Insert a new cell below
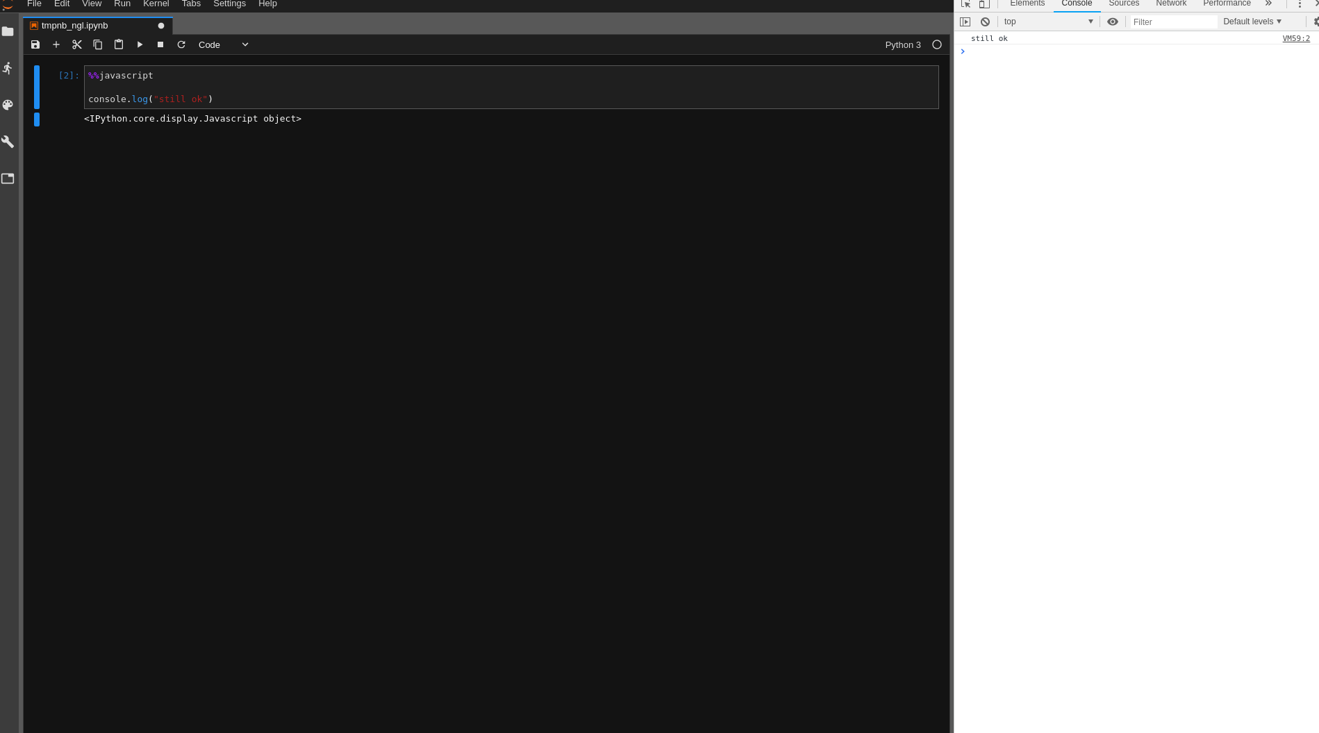The height and width of the screenshot is (733, 1319). [x=56, y=44]
